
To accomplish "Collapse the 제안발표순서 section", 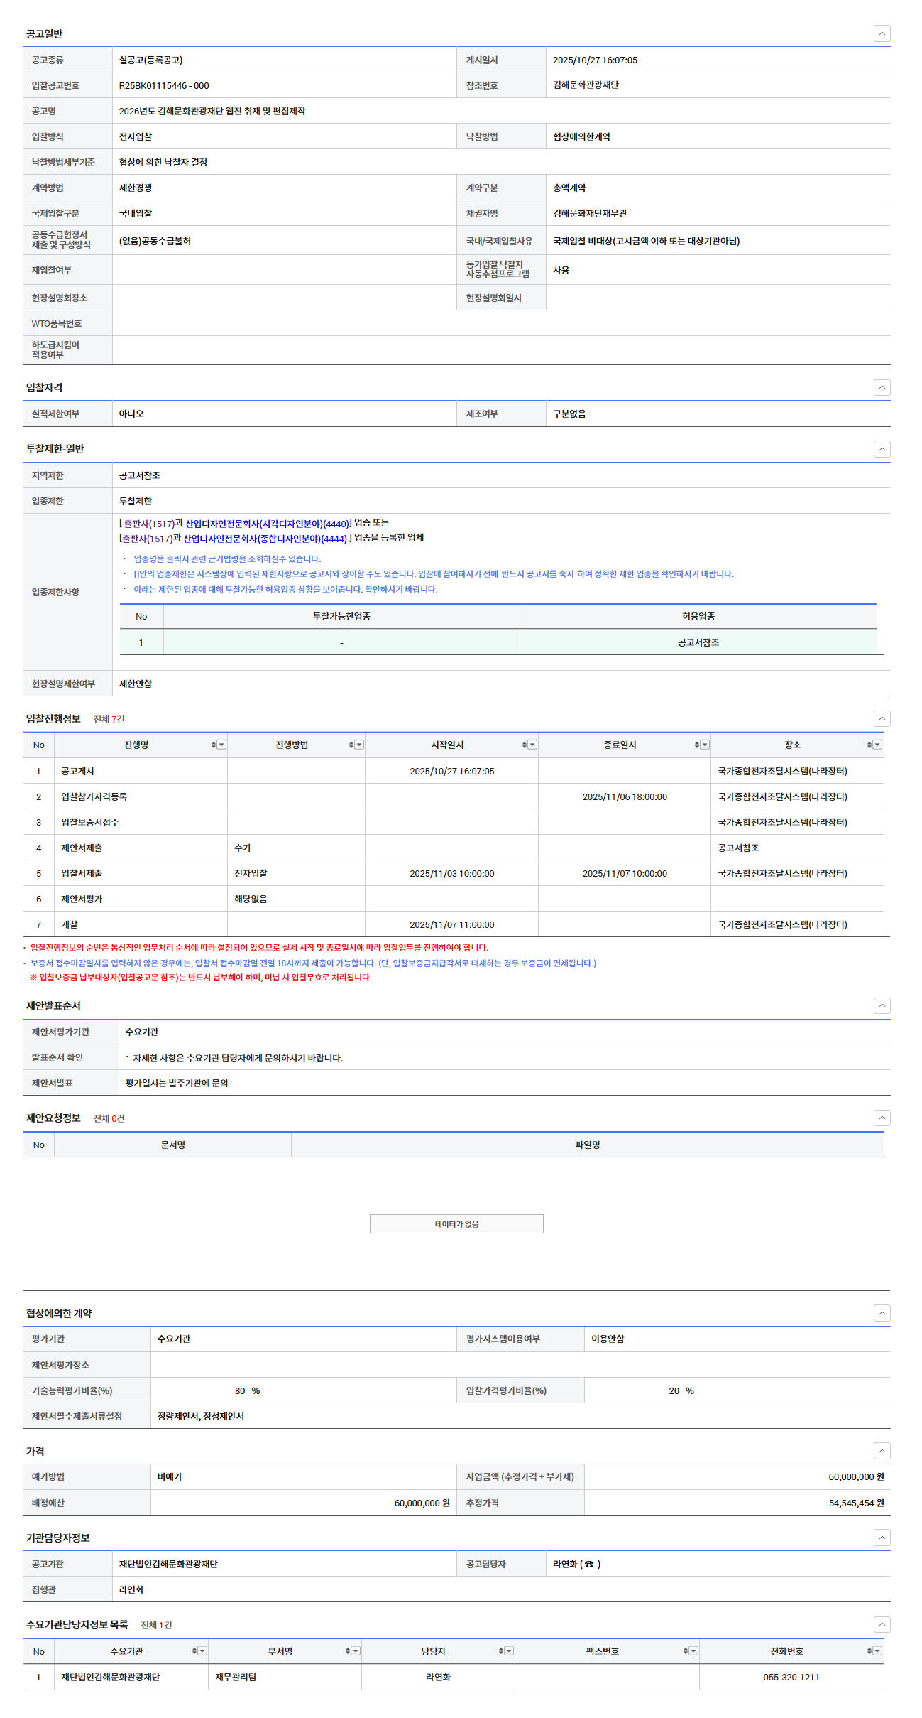I will tap(882, 1005).
